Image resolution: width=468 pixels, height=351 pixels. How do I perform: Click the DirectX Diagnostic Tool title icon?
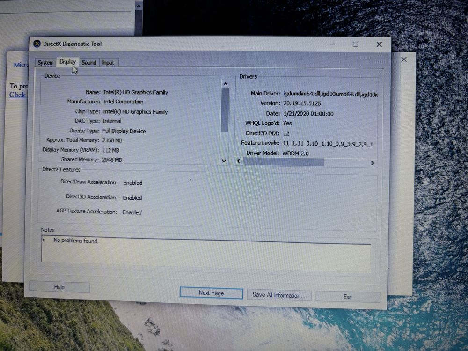[x=37, y=44]
